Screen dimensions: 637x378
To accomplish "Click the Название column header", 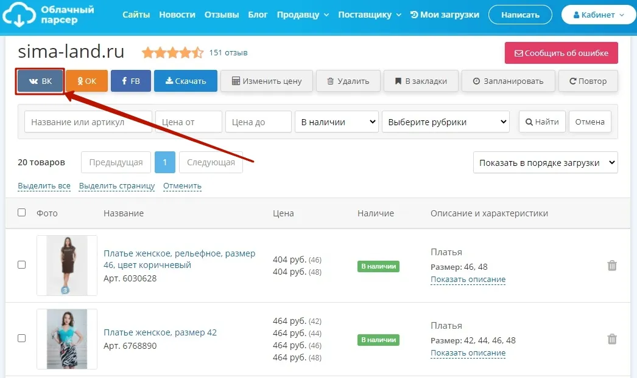I will coord(124,213).
